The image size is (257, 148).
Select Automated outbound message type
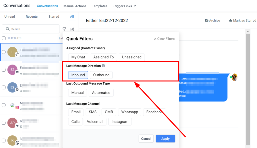(101, 93)
